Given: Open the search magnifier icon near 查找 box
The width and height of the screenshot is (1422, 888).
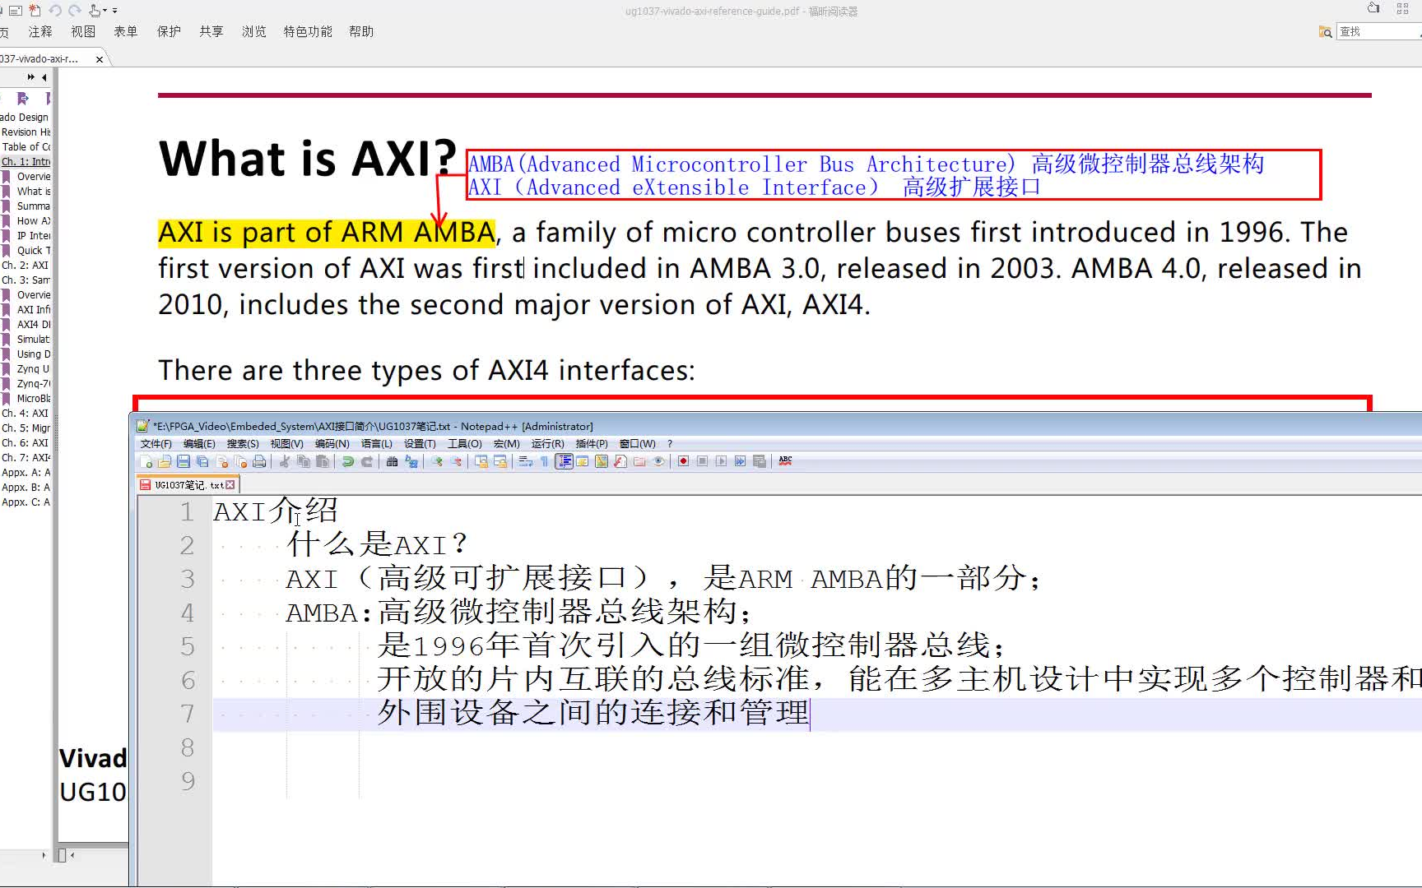Looking at the screenshot, I should pyautogui.click(x=1326, y=31).
